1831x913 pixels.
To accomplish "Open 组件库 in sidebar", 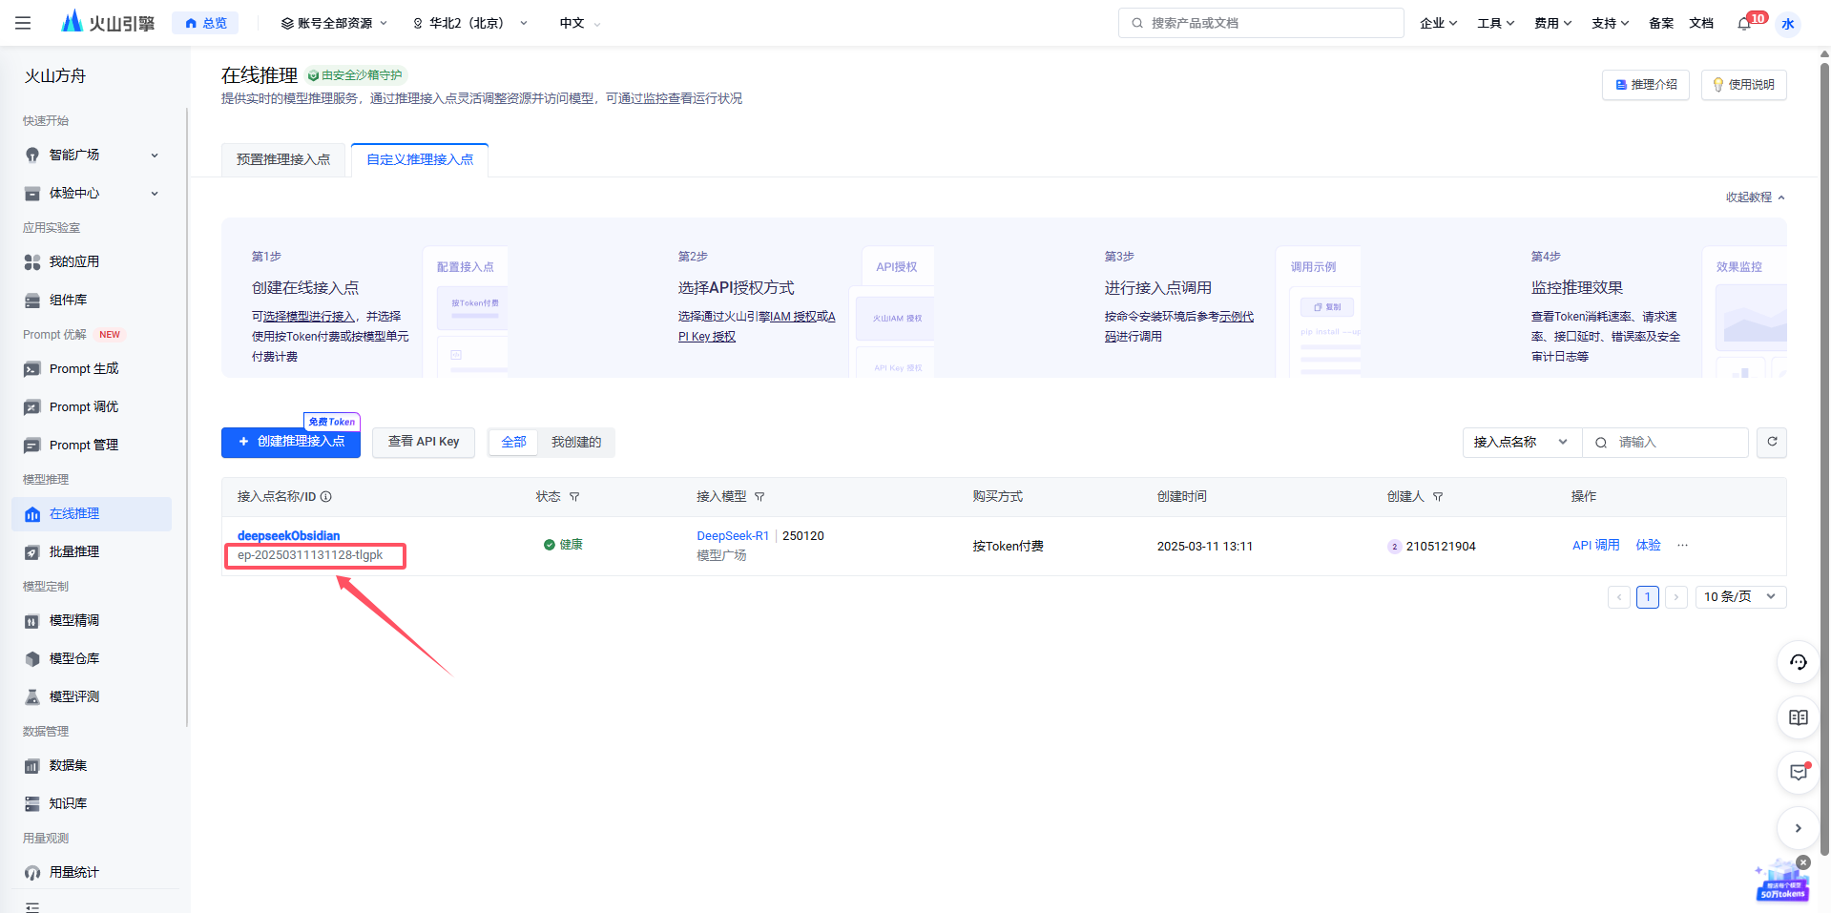I will pyautogui.click(x=92, y=300).
